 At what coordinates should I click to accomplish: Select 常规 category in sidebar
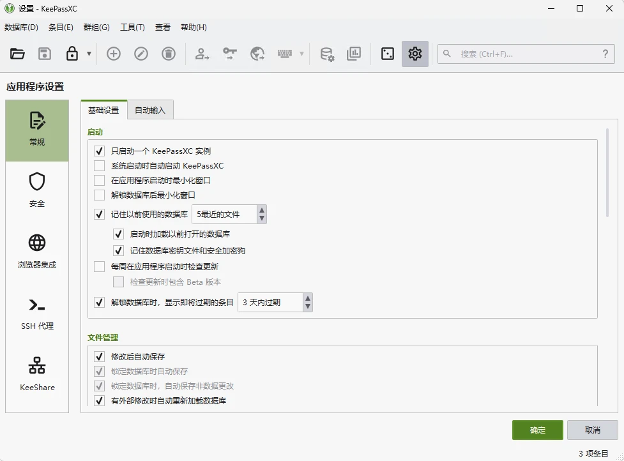pyautogui.click(x=37, y=130)
